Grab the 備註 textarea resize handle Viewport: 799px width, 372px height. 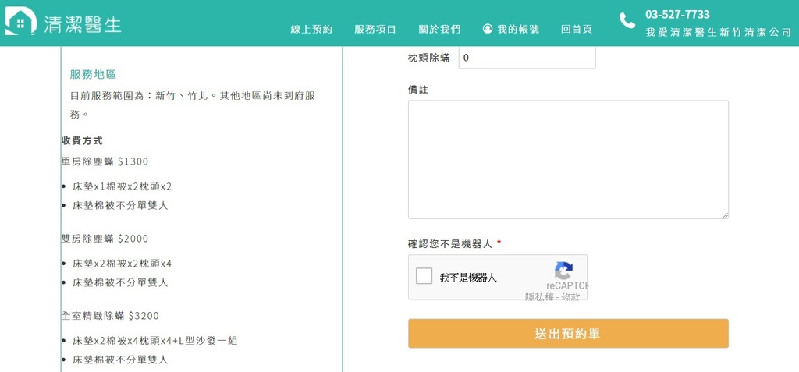point(725,215)
